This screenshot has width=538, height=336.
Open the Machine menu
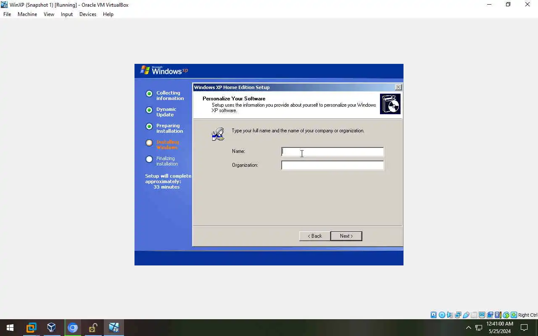click(x=27, y=14)
